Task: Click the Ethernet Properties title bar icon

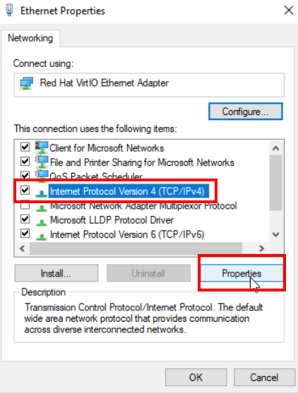Action: pyautogui.click(x=9, y=10)
